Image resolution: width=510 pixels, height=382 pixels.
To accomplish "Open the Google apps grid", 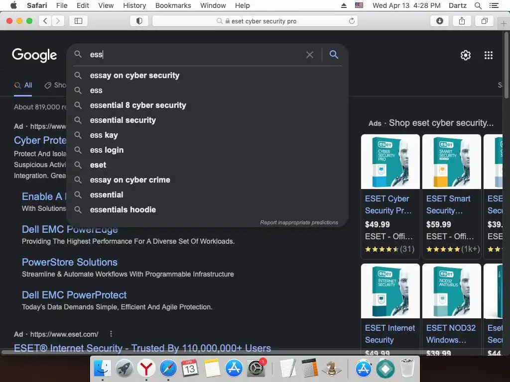I will [x=489, y=55].
